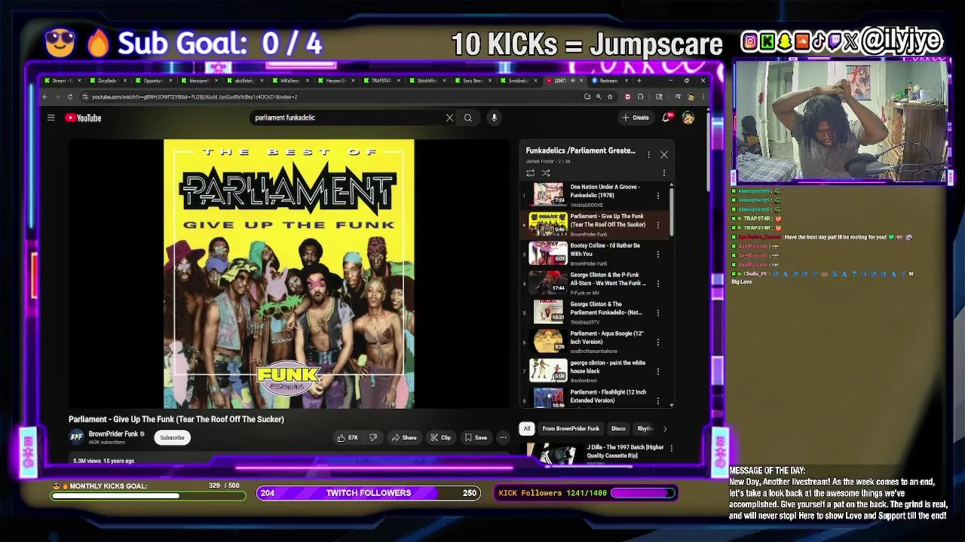Image resolution: width=965 pixels, height=542 pixels.
Task: Switch to the Restream browser tab
Action: click(x=610, y=81)
